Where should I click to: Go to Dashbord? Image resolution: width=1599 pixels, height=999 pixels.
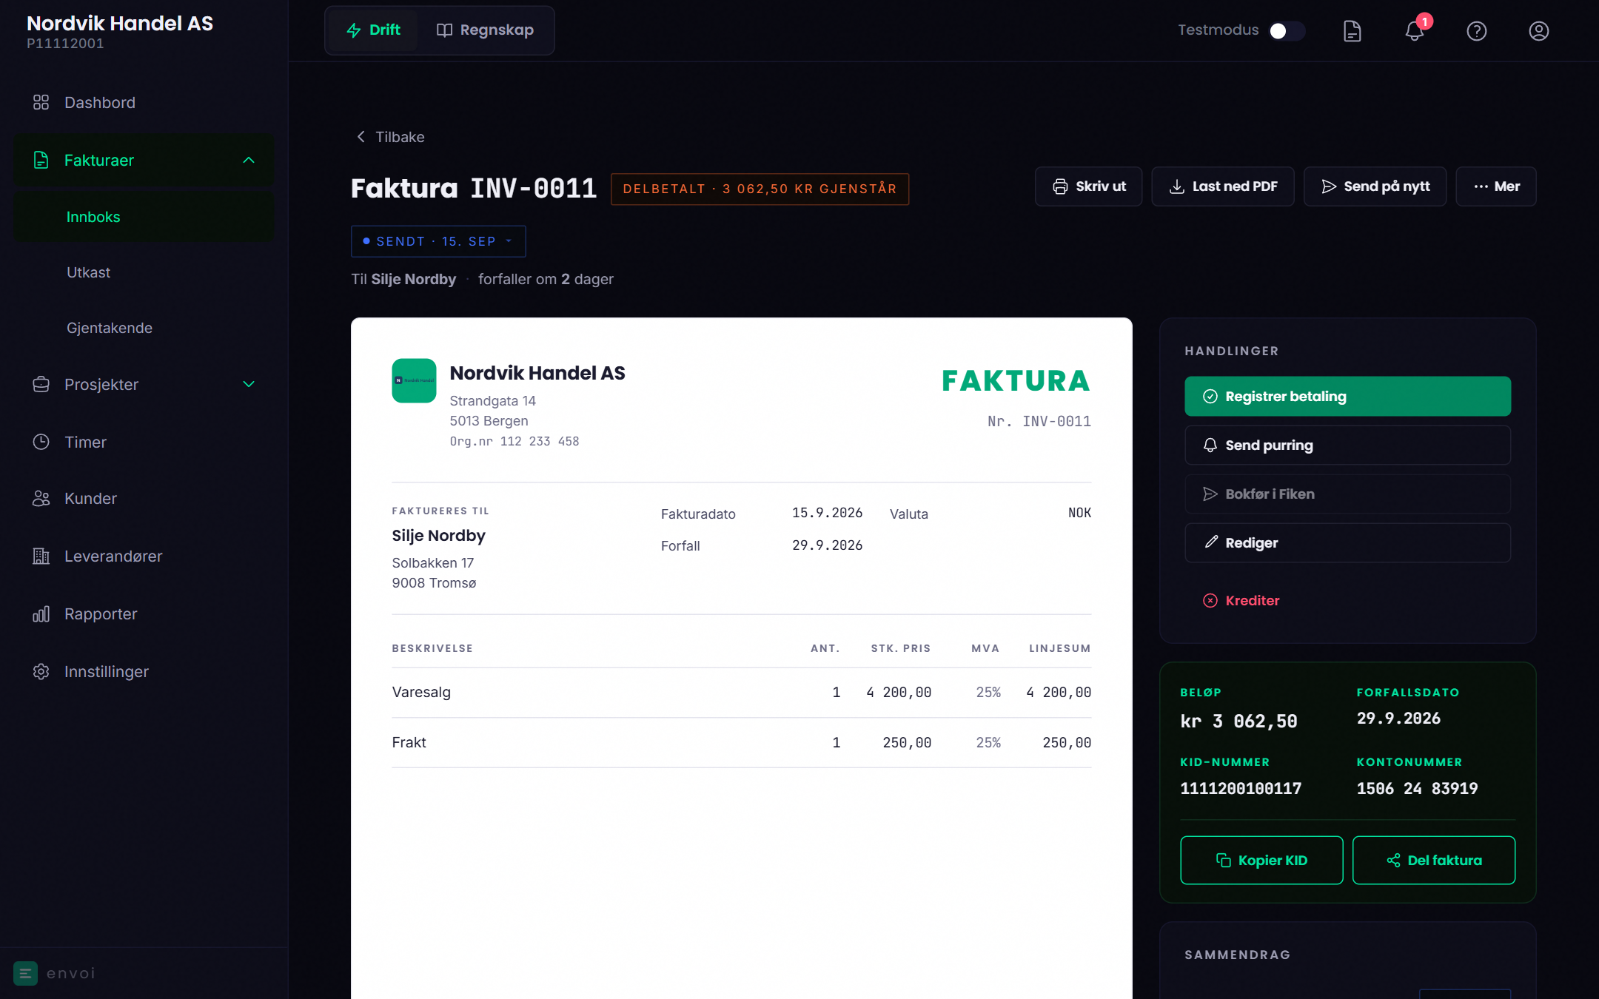tap(144, 102)
